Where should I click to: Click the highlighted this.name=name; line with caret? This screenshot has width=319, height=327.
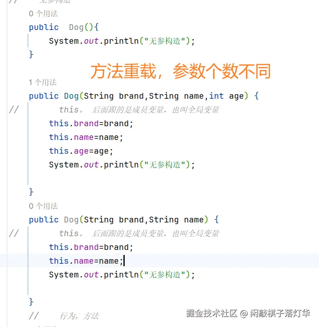point(86,261)
